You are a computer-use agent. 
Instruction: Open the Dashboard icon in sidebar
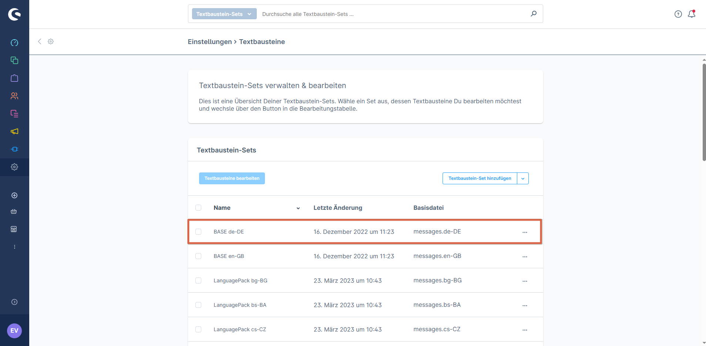pos(14,43)
